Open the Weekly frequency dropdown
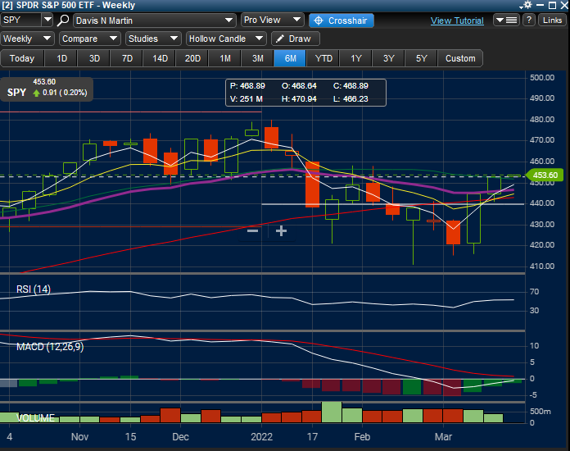The height and width of the screenshot is (451, 570). tap(27, 39)
